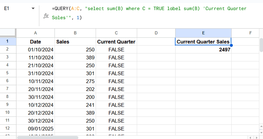Click the Sales header cell
263x139 pixels.
[x=75, y=41]
